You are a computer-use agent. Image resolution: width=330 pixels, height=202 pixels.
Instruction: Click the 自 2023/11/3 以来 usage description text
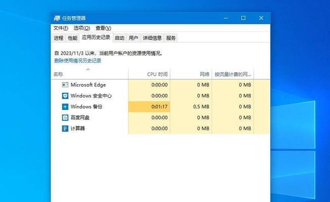109,54
